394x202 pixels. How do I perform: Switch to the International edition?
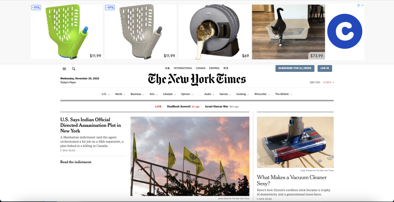coord(183,68)
